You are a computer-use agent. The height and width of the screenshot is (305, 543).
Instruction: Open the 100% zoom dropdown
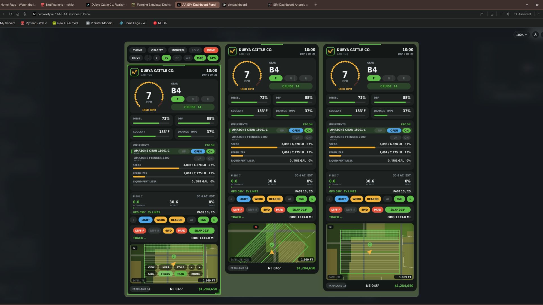tap(522, 35)
